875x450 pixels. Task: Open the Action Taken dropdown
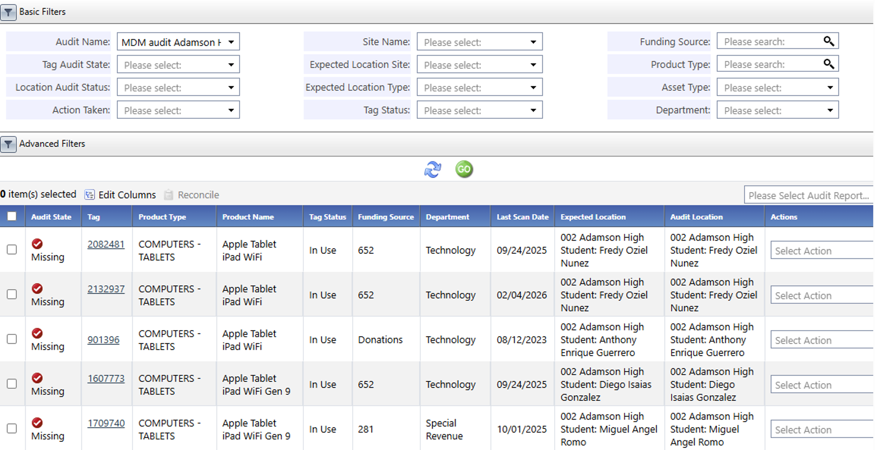point(178,110)
